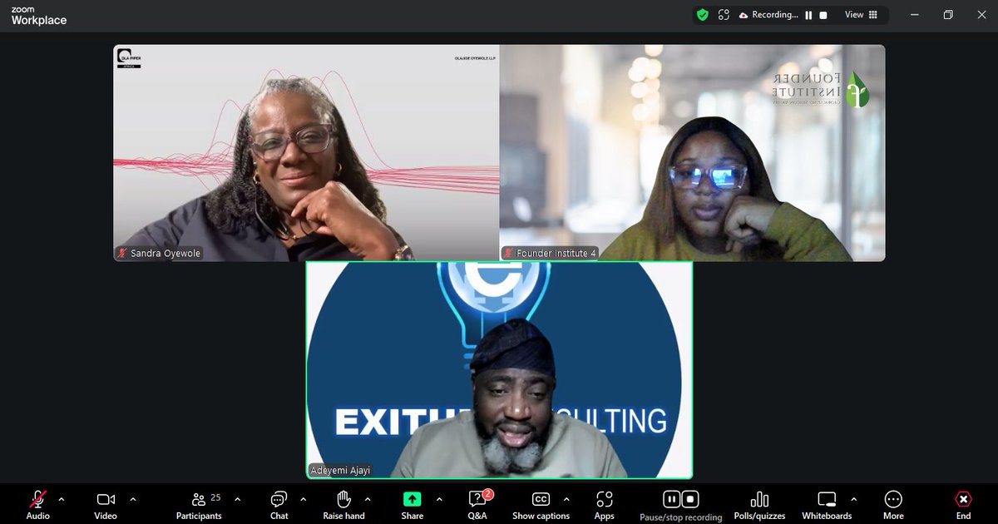998x524 pixels.
Task: Expand video options chevron
Action: (132, 499)
